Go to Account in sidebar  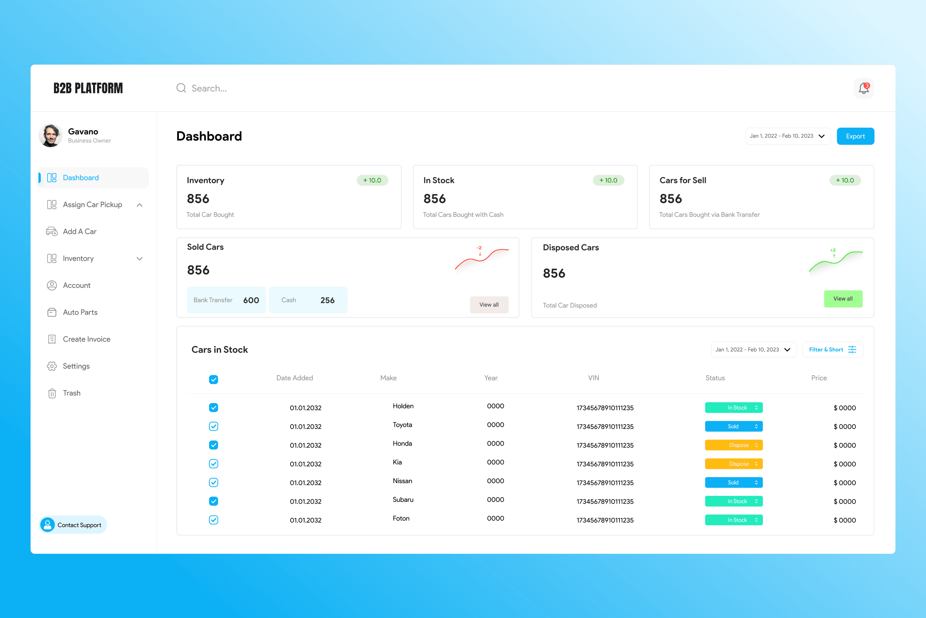pyautogui.click(x=76, y=285)
